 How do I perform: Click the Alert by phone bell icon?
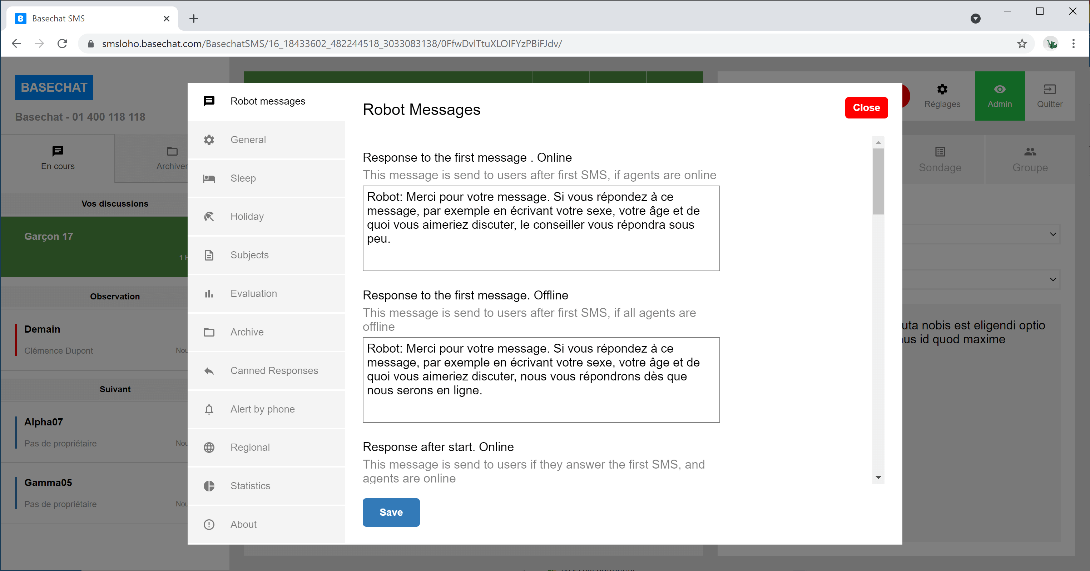[x=209, y=410]
